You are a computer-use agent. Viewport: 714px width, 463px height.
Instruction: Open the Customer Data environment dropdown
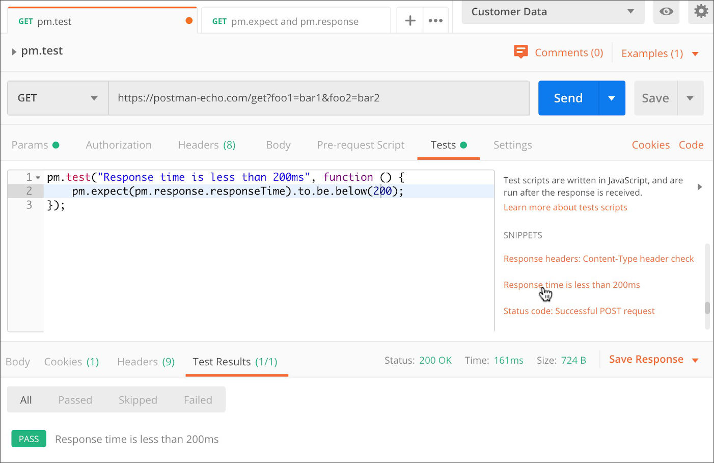coord(553,12)
